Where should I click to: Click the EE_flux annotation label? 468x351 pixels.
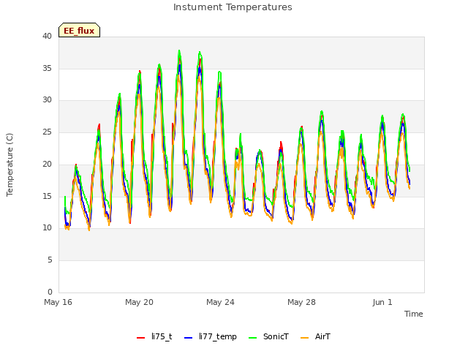click(79, 31)
